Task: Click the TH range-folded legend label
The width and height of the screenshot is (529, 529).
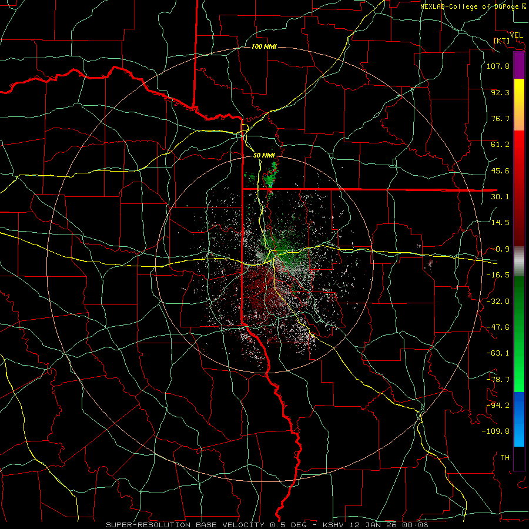Action: tap(505, 458)
